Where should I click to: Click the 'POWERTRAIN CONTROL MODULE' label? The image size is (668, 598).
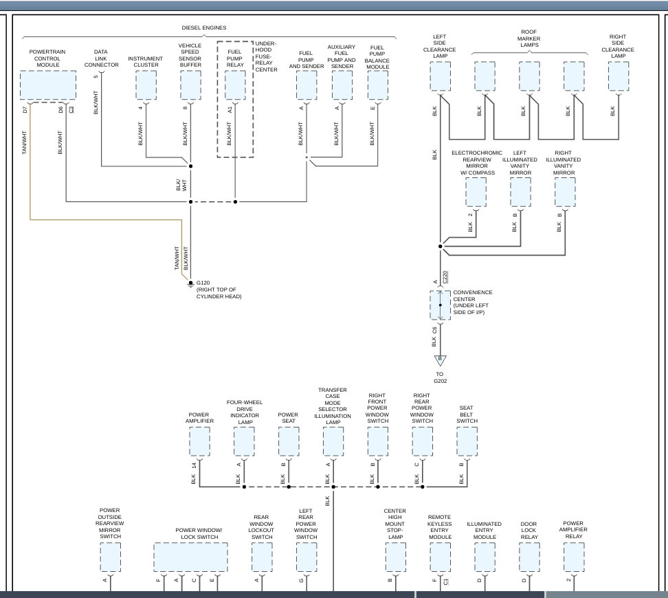47,58
